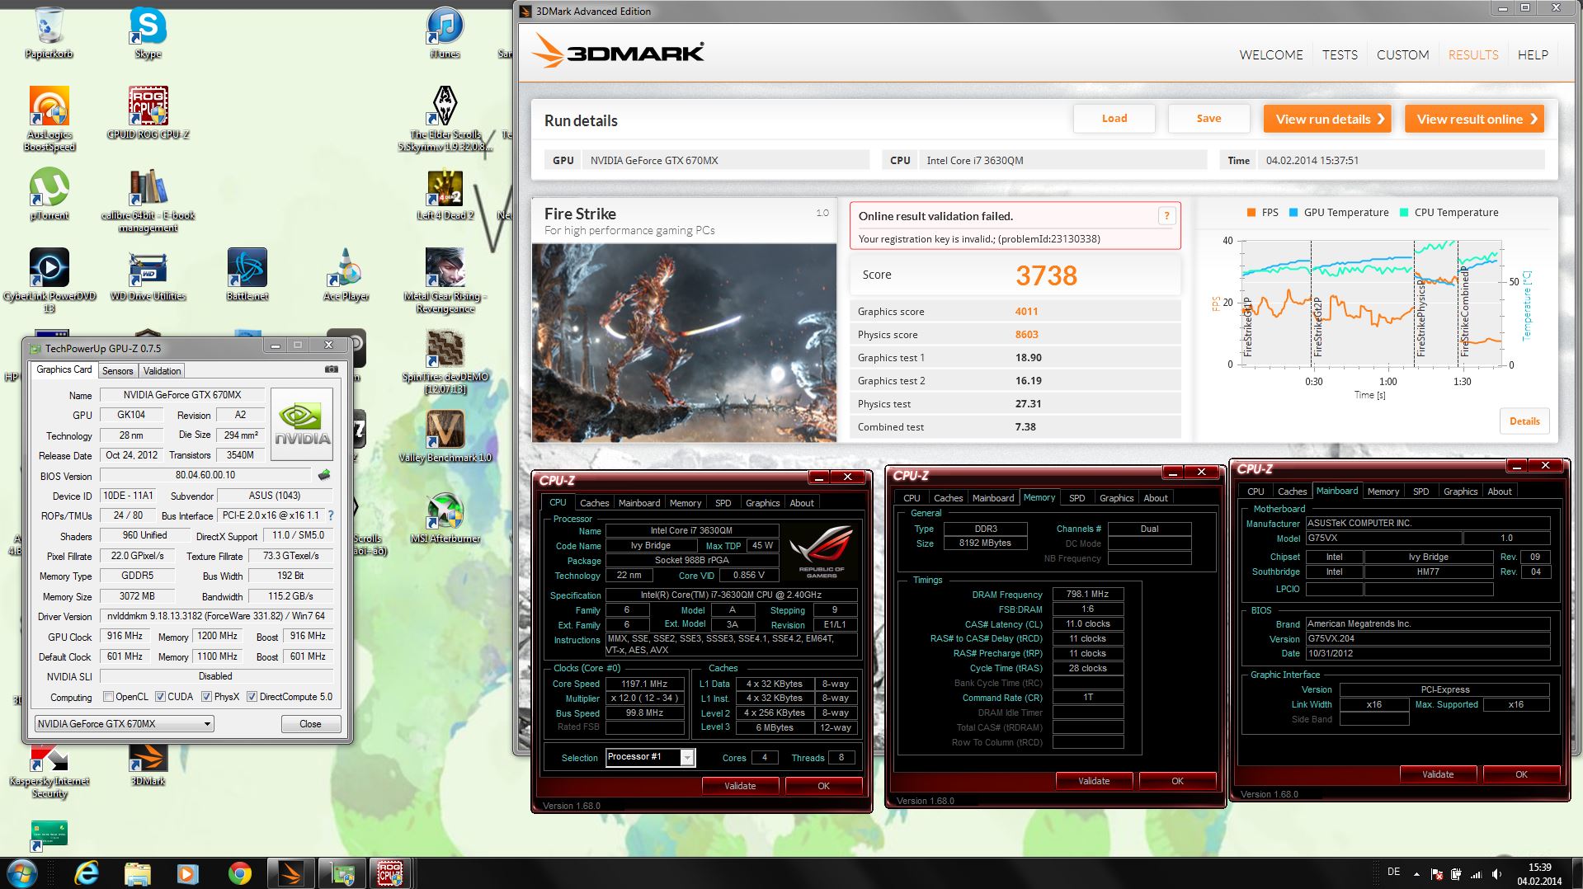The height and width of the screenshot is (889, 1583).
Task: Open the calibre E-book management icon
Action: click(x=148, y=199)
